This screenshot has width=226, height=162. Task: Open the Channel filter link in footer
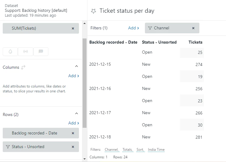pos(112,150)
